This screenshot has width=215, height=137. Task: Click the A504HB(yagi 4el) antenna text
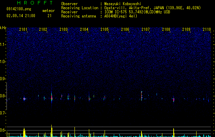coord(121,16)
